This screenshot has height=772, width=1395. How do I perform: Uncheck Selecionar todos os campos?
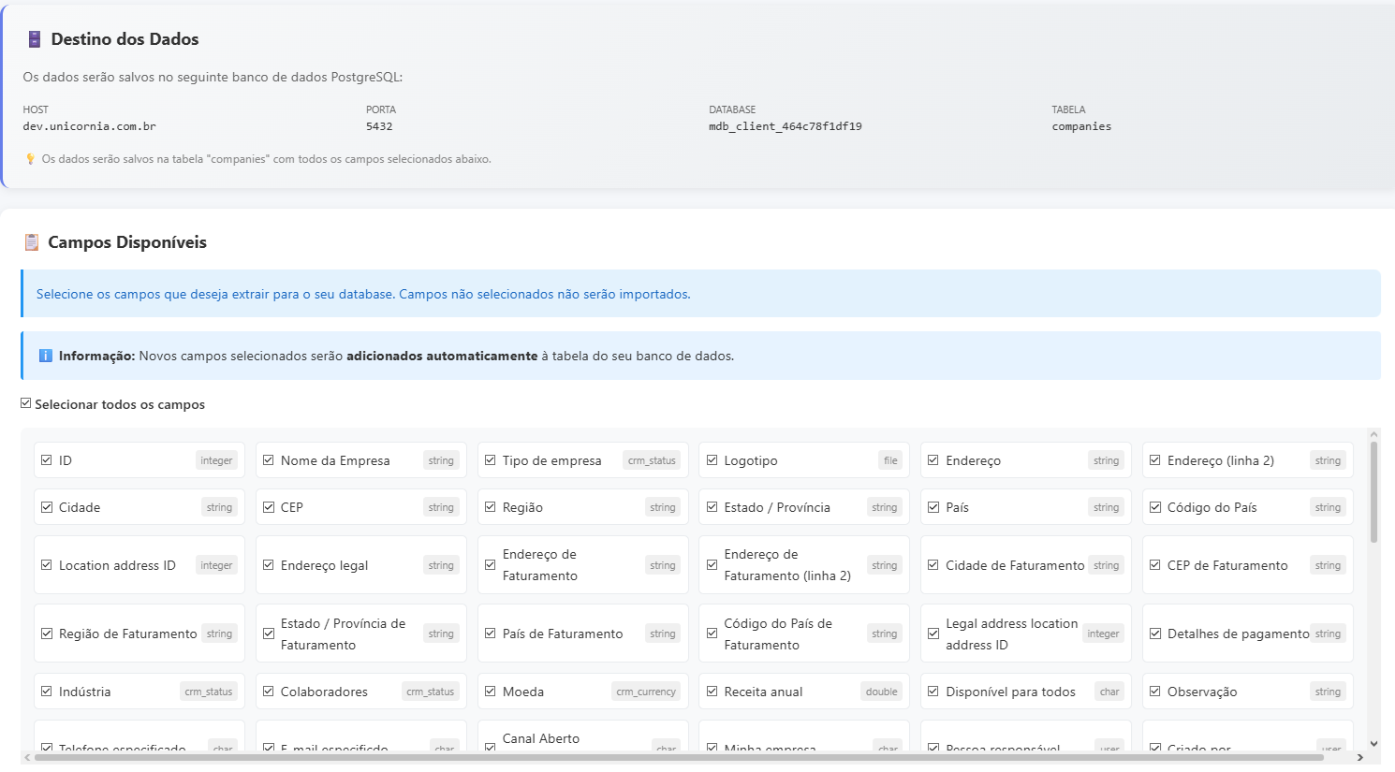(26, 403)
